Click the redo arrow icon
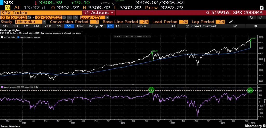This screenshot has width=266, height=128. (x=260, y=17)
